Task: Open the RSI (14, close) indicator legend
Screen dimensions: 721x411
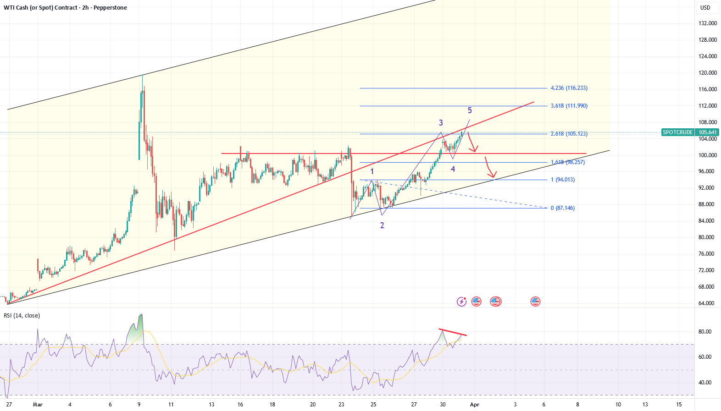Action: point(22,316)
